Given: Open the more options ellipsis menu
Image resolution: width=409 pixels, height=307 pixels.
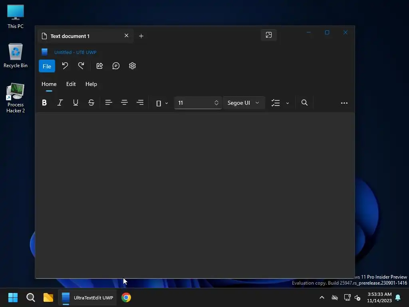Looking at the screenshot, I should [344, 103].
